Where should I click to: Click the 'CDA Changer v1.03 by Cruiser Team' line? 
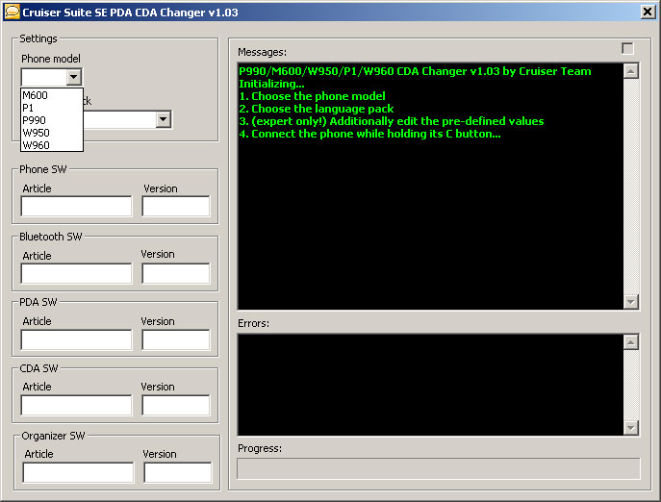pos(415,71)
